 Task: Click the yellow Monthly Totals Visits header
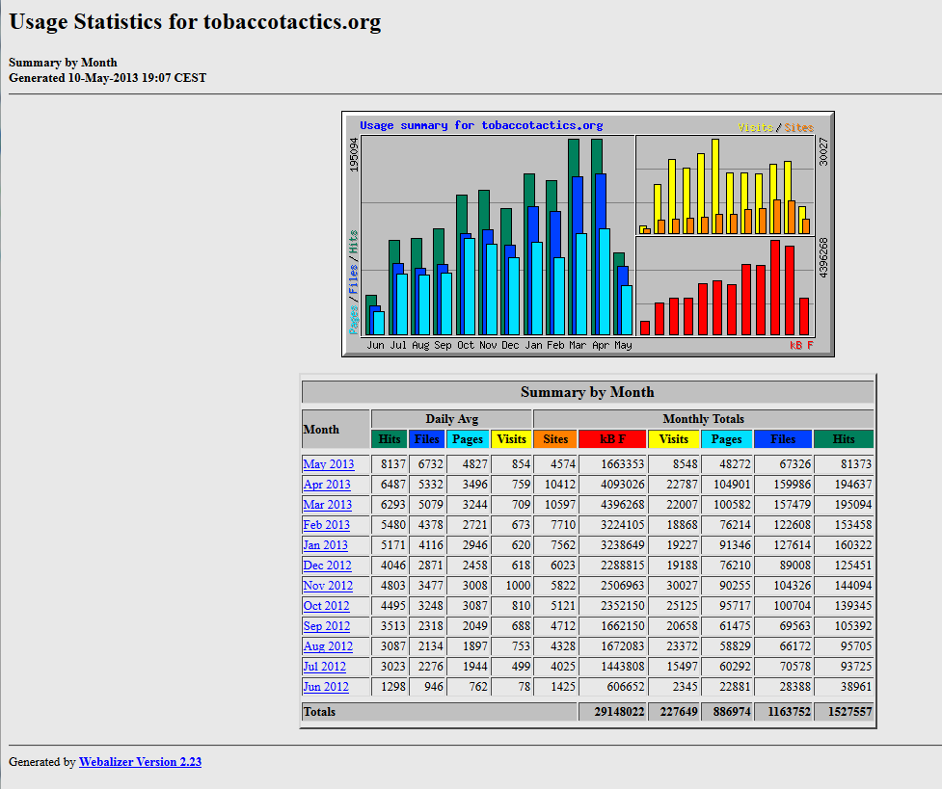673,439
